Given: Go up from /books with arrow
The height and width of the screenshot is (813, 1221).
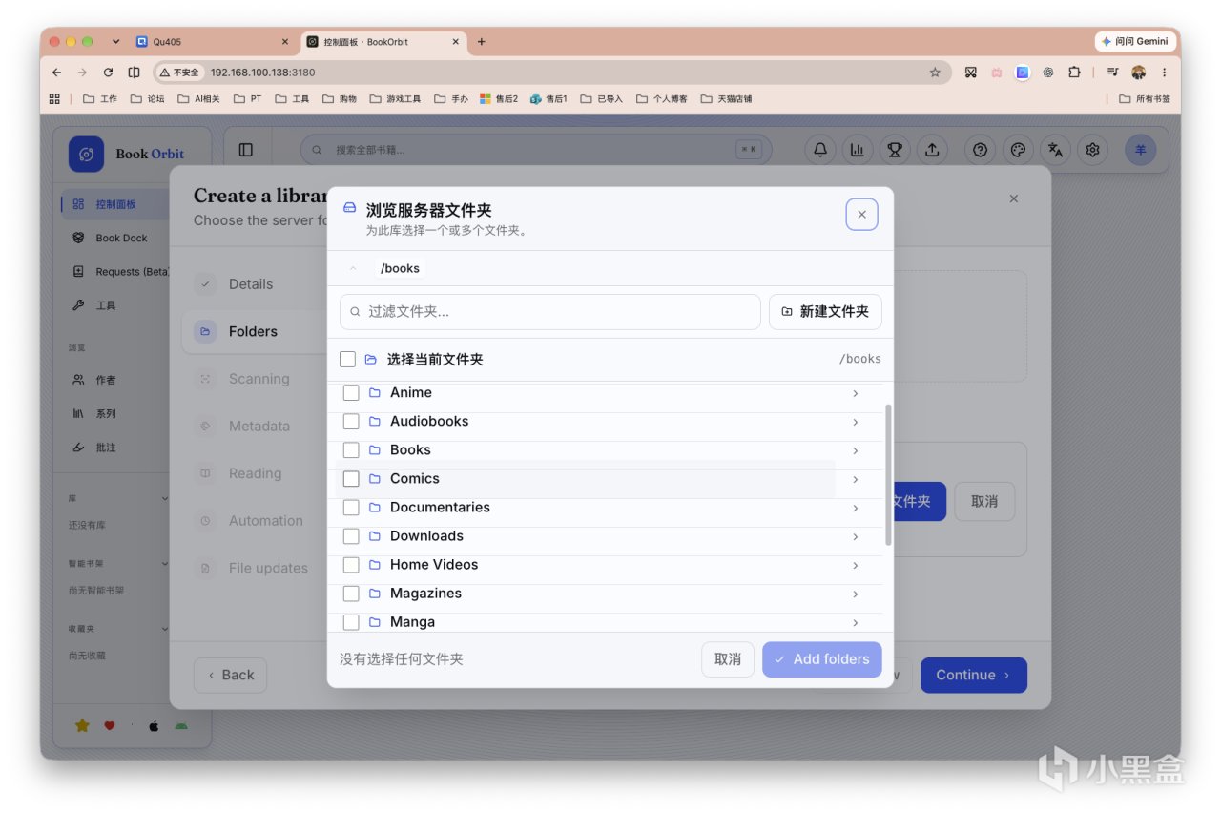Looking at the screenshot, I should pyautogui.click(x=353, y=268).
